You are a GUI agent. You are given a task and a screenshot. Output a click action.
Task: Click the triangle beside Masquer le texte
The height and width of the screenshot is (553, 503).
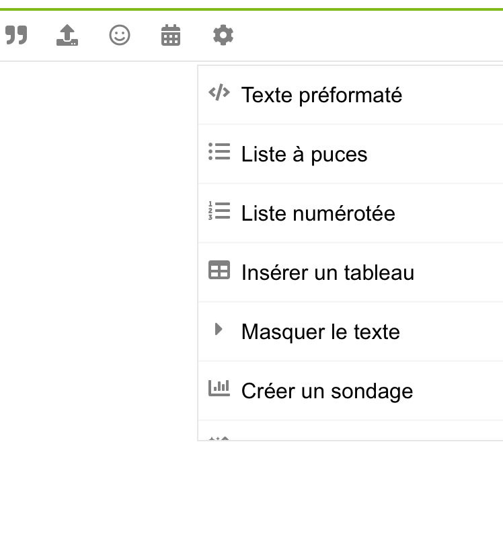click(x=219, y=329)
